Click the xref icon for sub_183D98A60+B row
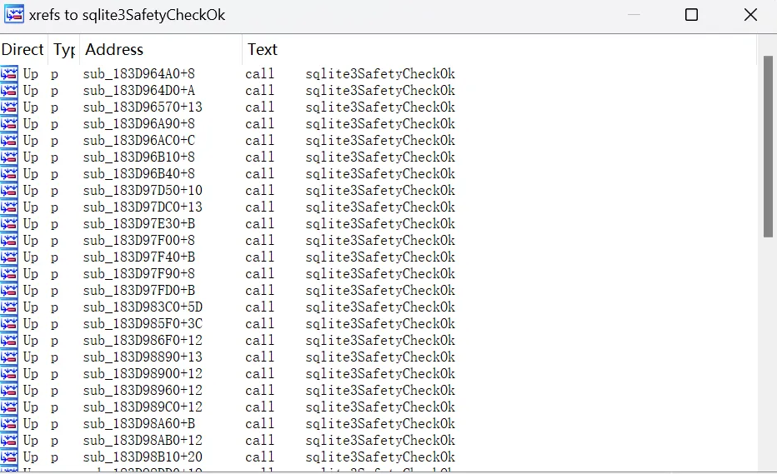 [x=9, y=423]
